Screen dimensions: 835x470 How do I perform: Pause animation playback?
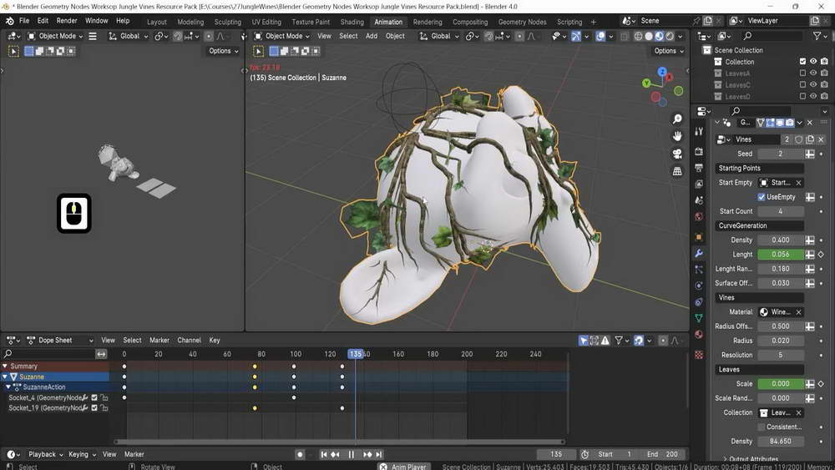351,455
